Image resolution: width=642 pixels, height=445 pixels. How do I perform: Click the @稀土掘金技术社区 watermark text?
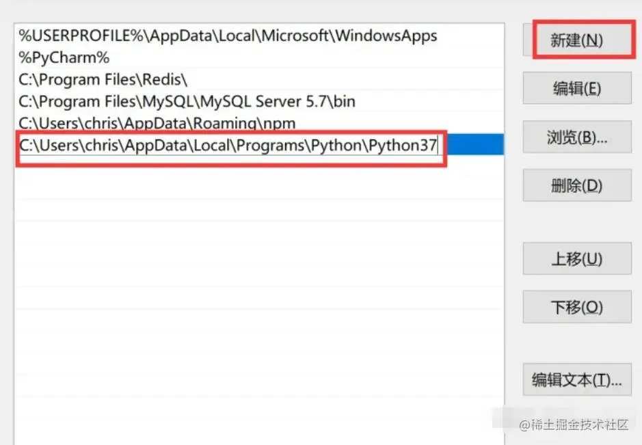(x=574, y=425)
